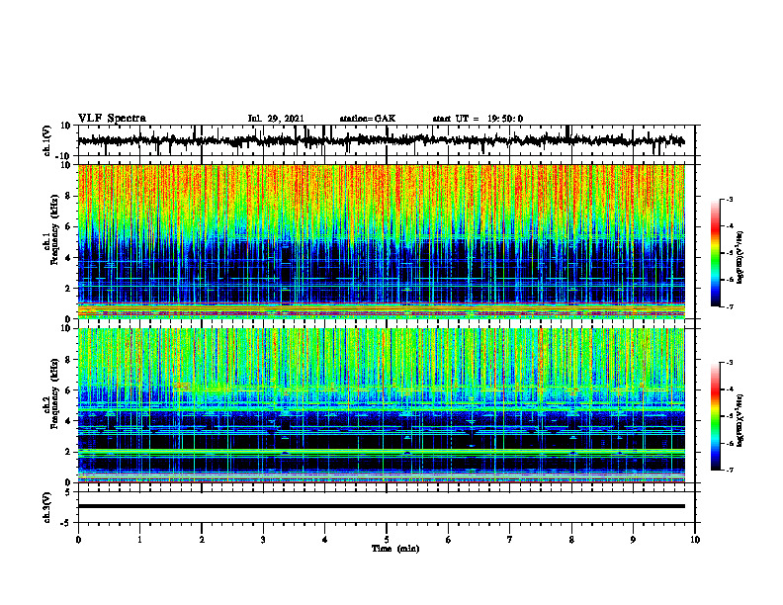Click the ch.3 flat black trace line
This screenshot has width=783, height=605.
[x=382, y=506]
